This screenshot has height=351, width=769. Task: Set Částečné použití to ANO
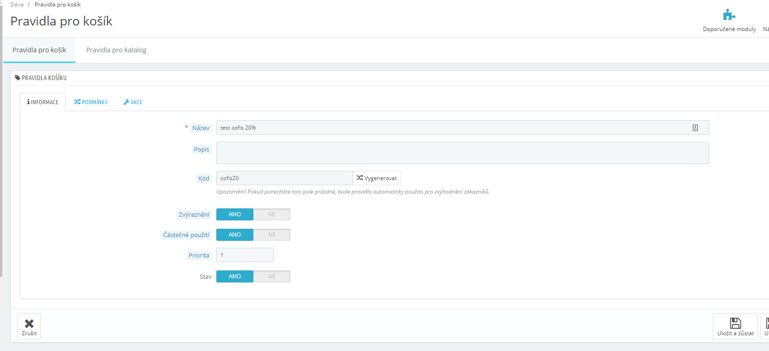tap(235, 235)
